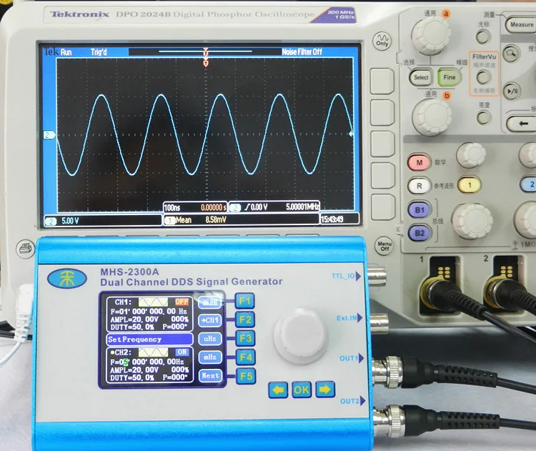Click the round cursors button below Measure label

[x=483, y=36]
